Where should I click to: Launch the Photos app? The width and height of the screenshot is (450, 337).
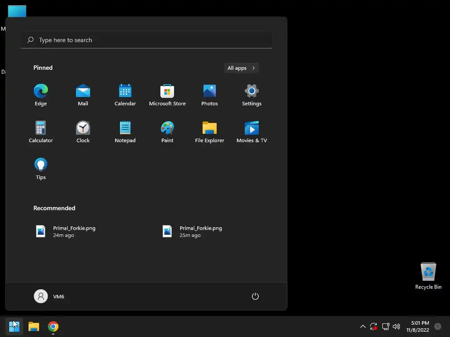(210, 95)
